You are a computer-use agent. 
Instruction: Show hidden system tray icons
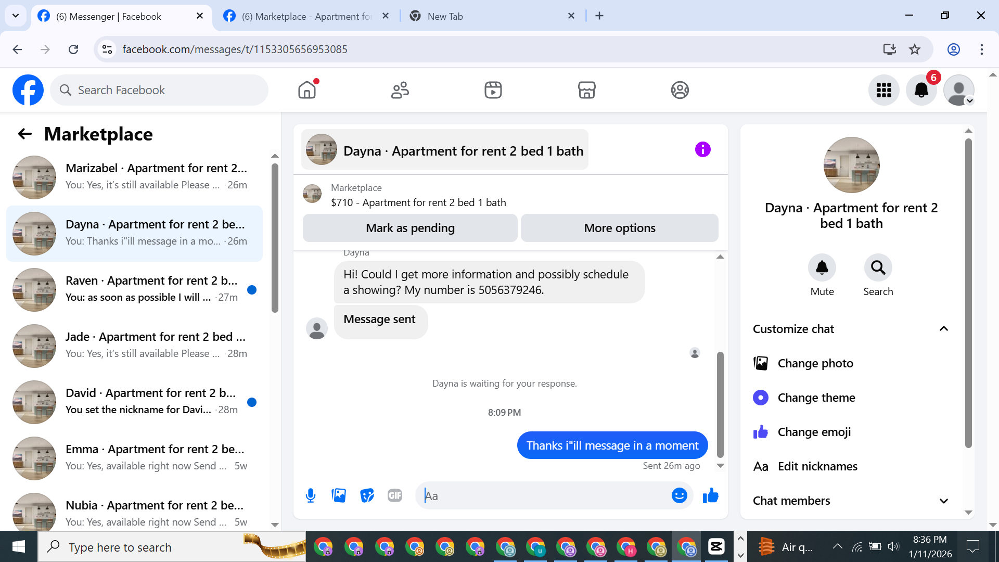click(837, 546)
